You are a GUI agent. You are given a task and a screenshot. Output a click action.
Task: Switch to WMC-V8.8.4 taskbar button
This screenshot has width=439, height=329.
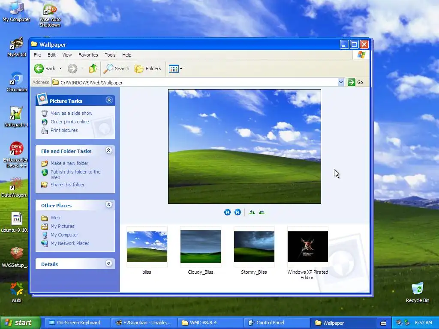coord(210,323)
